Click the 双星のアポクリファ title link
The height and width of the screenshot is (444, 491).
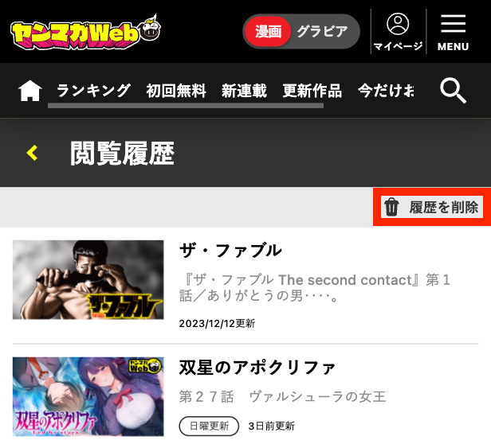coord(257,368)
